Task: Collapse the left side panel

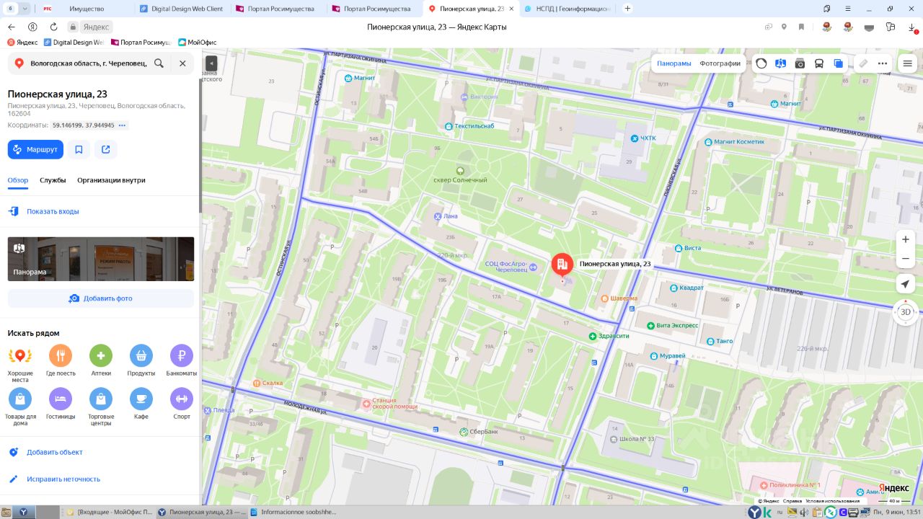Action: click(211, 63)
